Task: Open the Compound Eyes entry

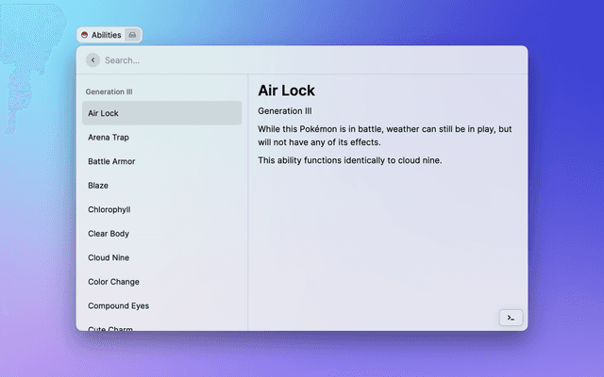Action: pyautogui.click(x=161, y=305)
